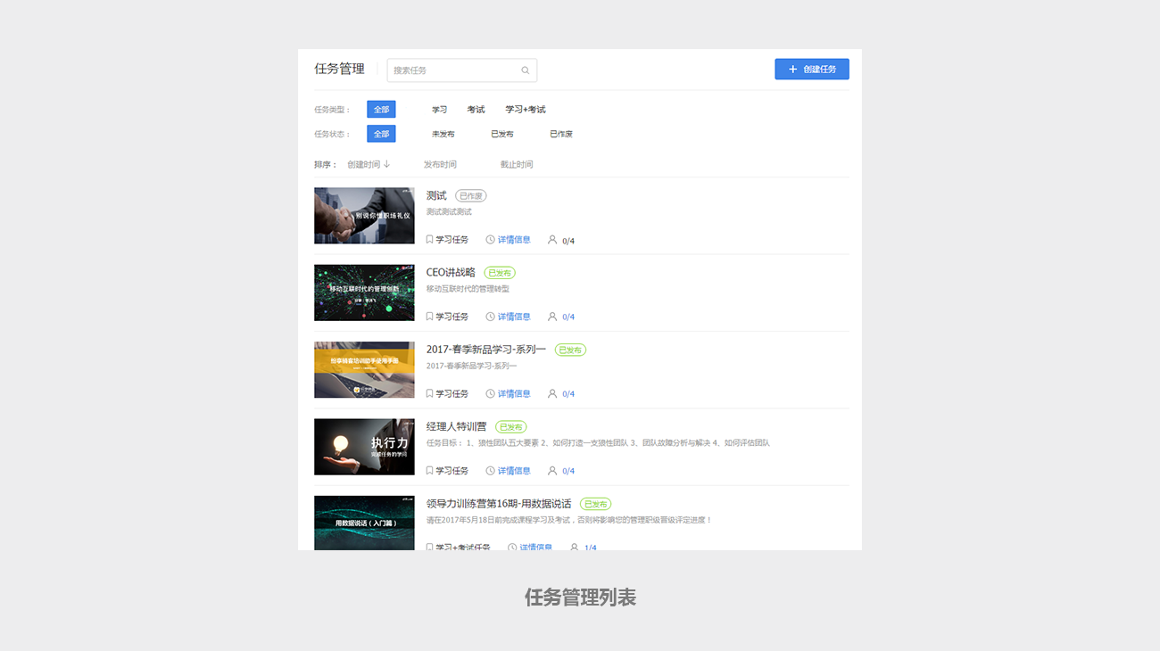Screen dimensions: 1160x651
Task: Open 详情信息 link for 经理人特训营
Action: click(x=514, y=470)
